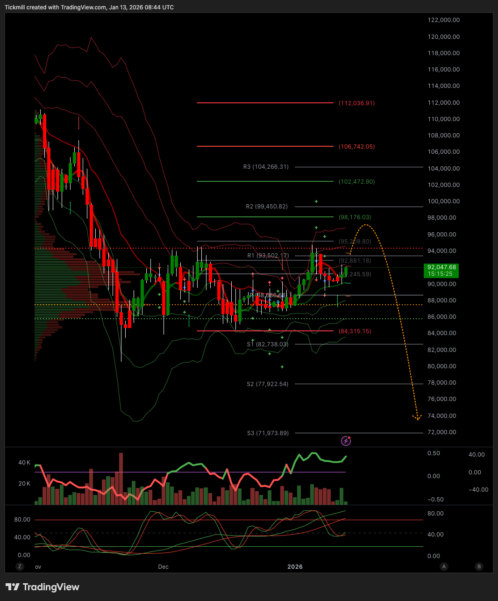Click the 2026 label on time axis

[x=295, y=566]
